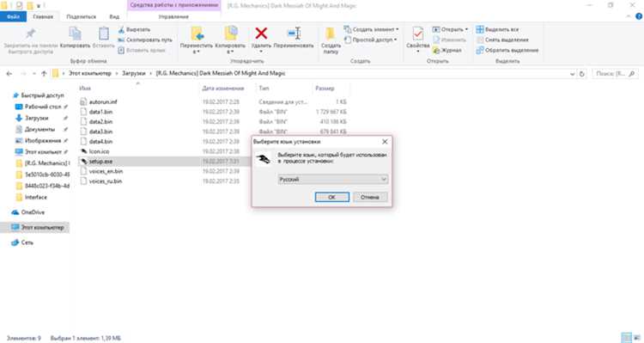Switch to the View (Вид) tab
644x343 pixels.
click(x=114, y=16)
